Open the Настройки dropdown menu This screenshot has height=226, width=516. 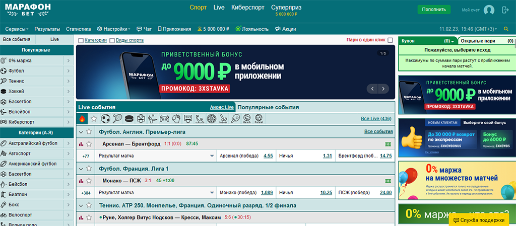click(113, 29)
